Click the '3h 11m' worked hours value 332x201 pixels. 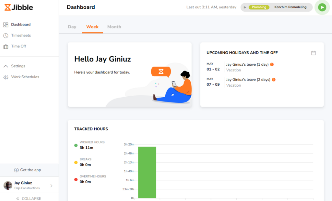pyautogui.click(x=86, y=148)
